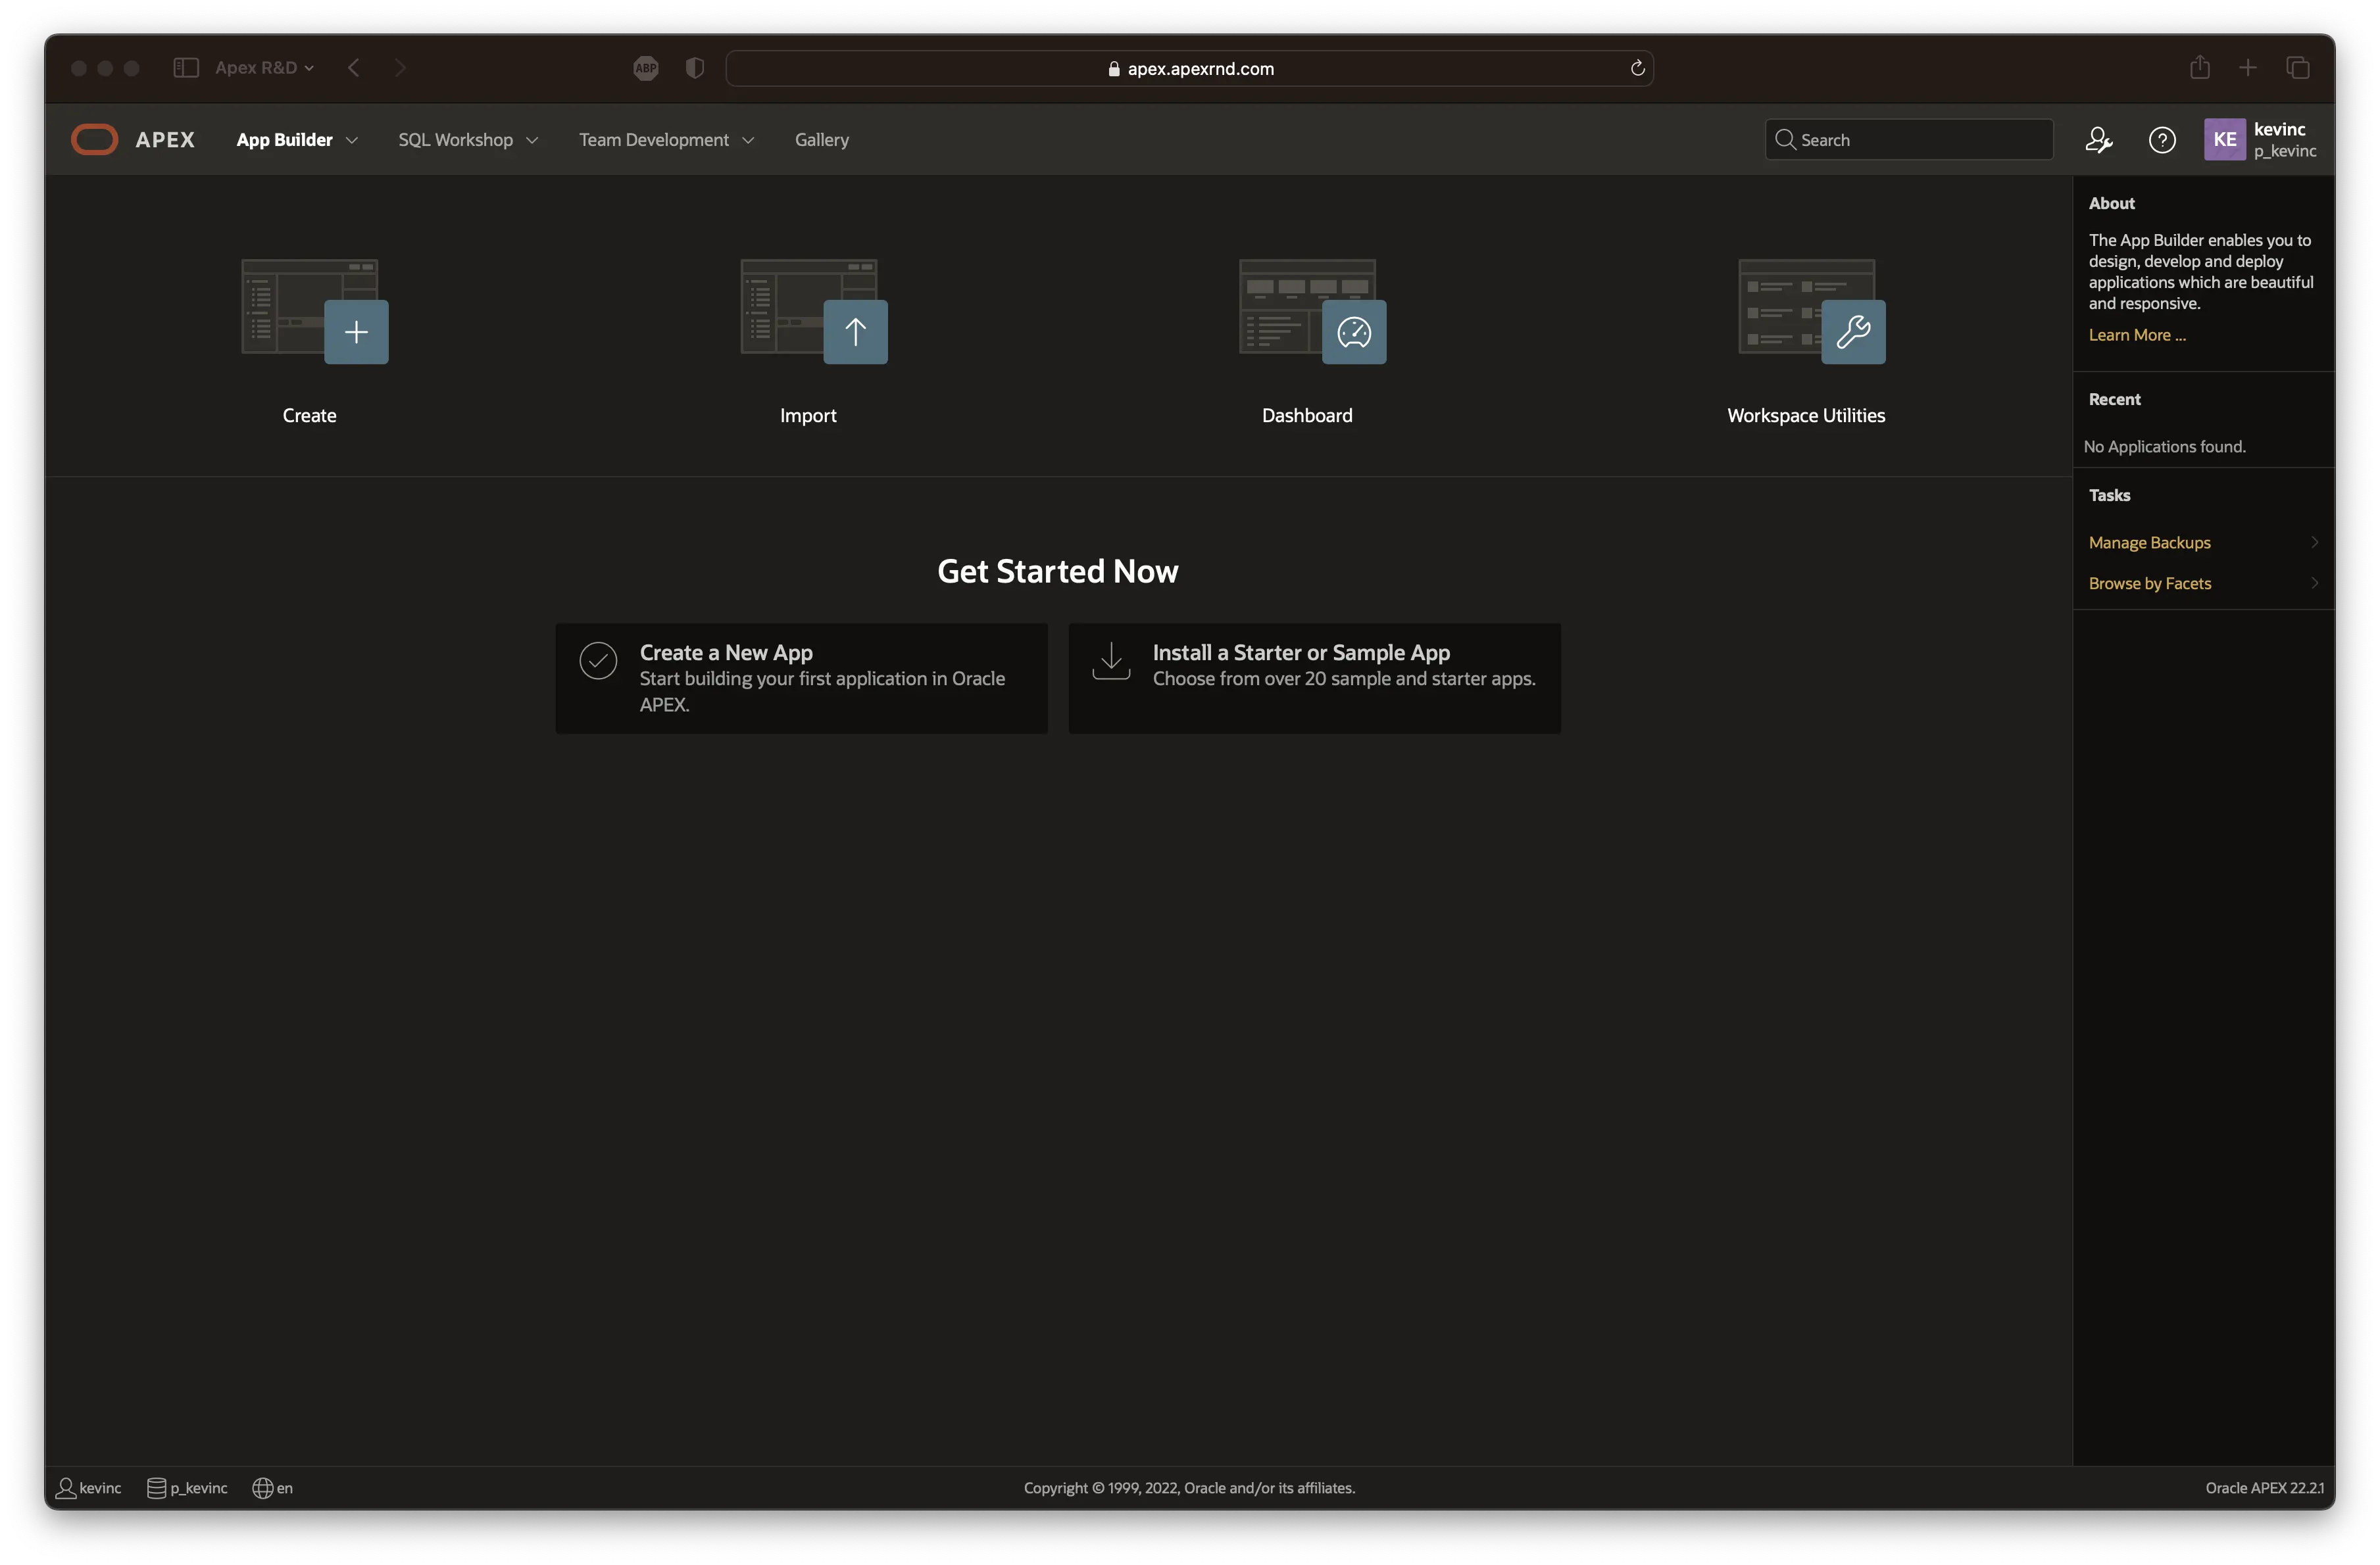This screenshot has width=2380, height=1565.
Task: Click the download icon beside Install Starter App
Action: click(1111, 661)
